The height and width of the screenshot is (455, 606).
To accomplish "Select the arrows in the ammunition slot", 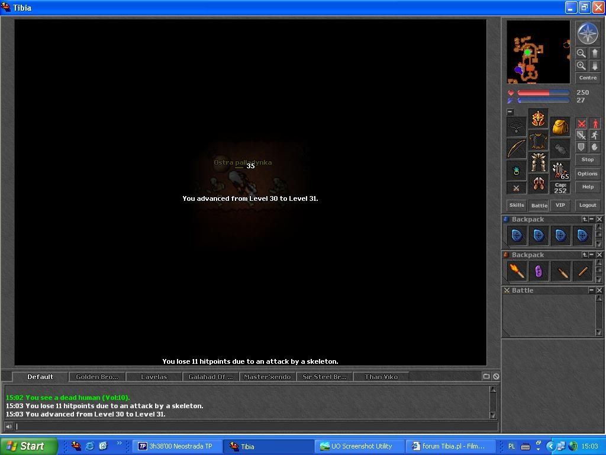I will coord(560,171).
